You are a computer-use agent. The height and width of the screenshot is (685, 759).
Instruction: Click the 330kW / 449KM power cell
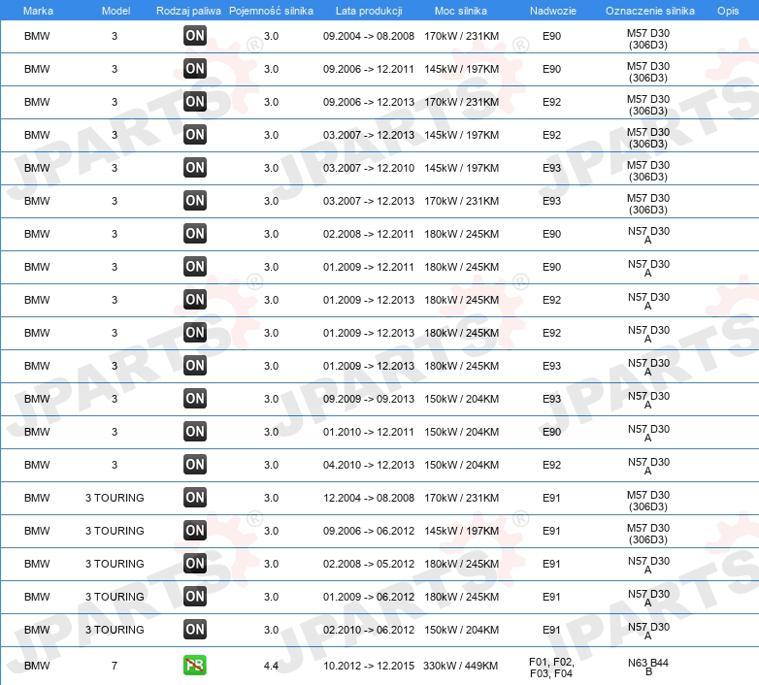click(461, 666)
